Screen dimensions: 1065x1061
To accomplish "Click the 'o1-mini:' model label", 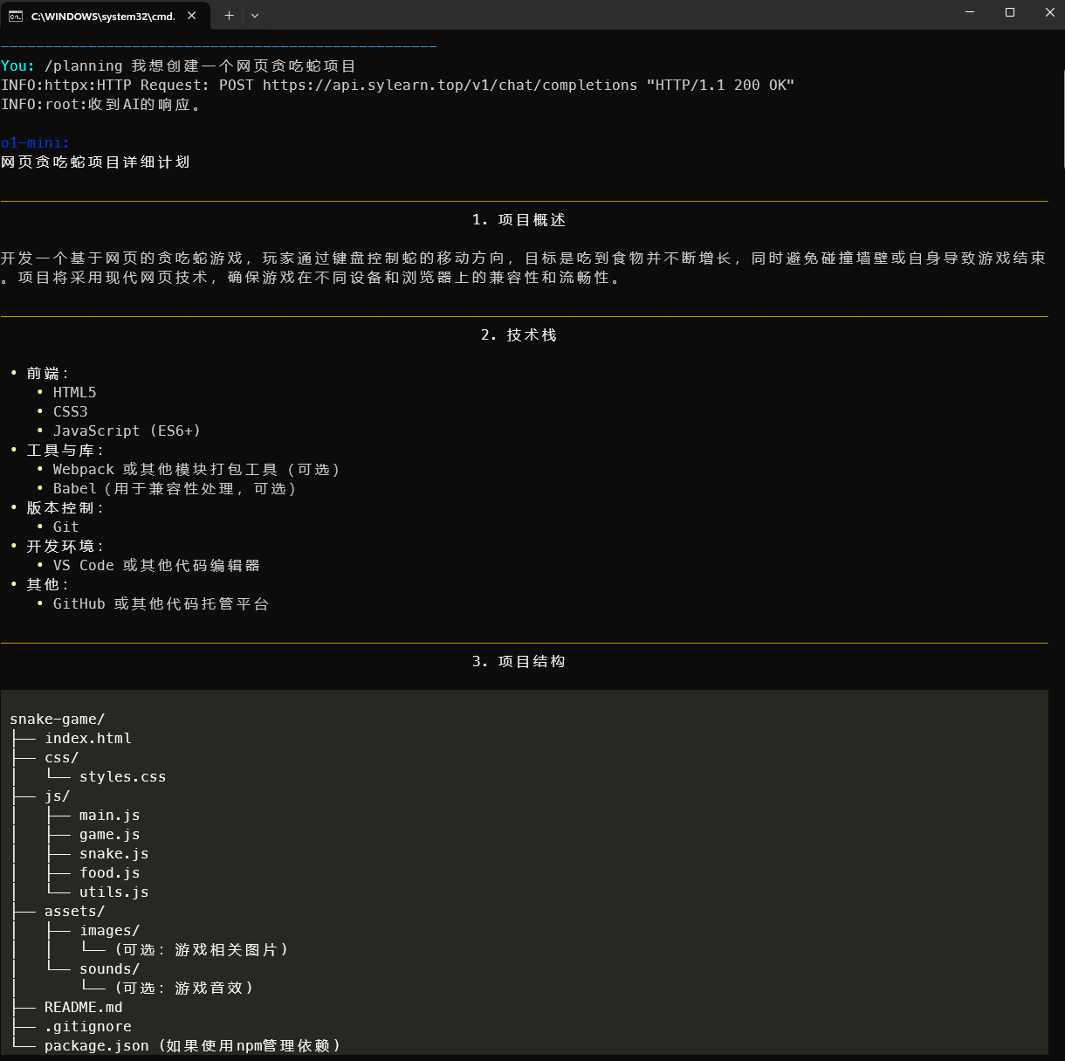I will pyautogui.click(x=36, y=142).
